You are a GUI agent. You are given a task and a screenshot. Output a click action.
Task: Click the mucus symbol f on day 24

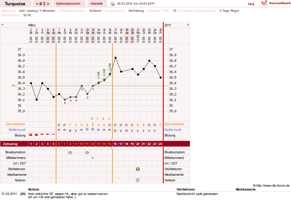tap(160, 125)
